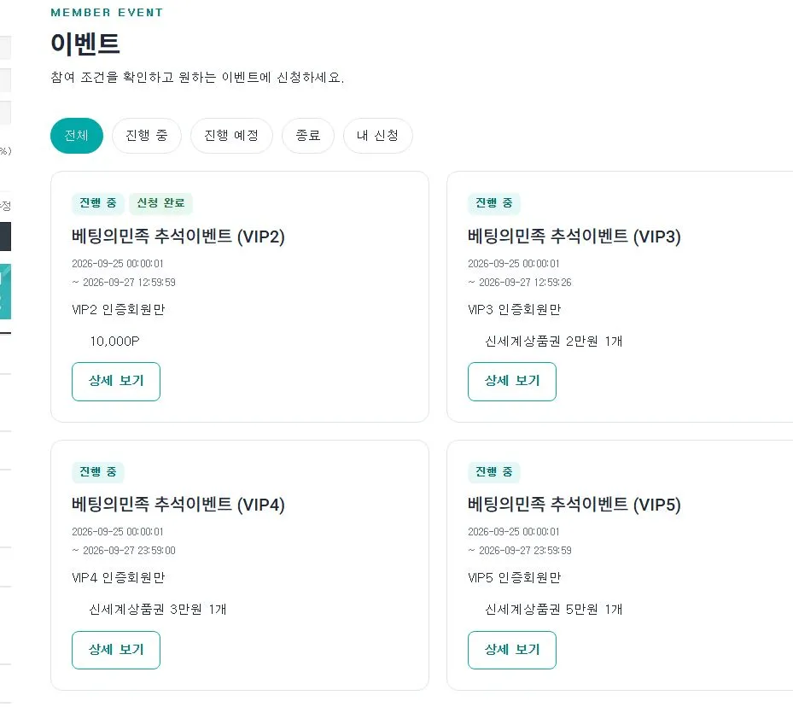
Task: Click the dark button in left sidebar
Action: (x=5, y=237)
